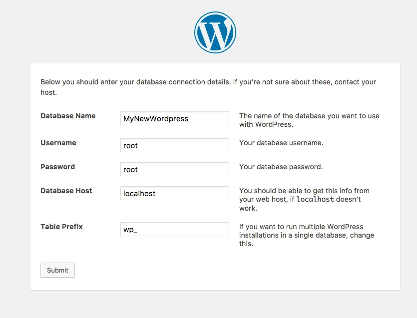Click the Database Name input field
Viewport: 417px width, 318px height.
coord(175,118)
